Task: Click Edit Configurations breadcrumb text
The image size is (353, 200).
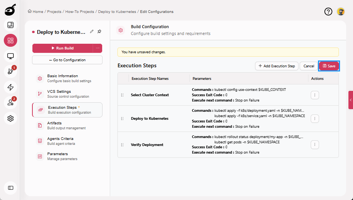Action: tap(157, 12)
